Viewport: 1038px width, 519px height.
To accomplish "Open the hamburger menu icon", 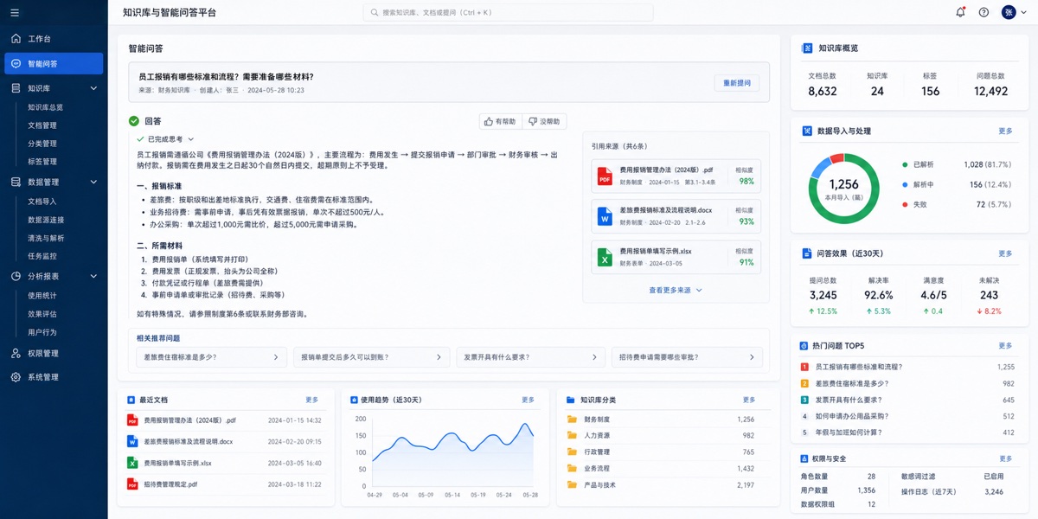I will 15,12.
